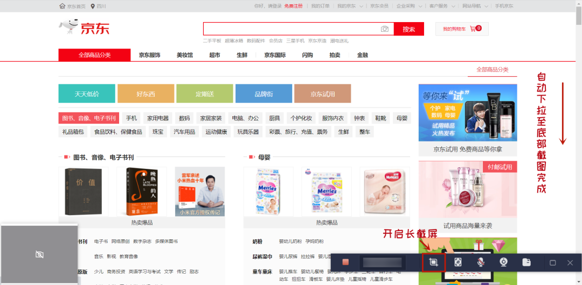The height and width of the screenshot is (285, 582).
Task: Click the brown 京东试用 tile
Action: pos(323,94)
